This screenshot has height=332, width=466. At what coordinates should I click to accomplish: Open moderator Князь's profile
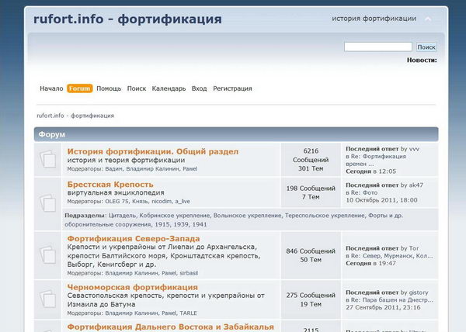click(140, 202)
